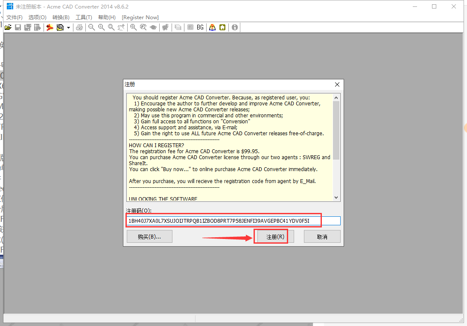This screenshot has width=467, height=326.
Task: Open the 转换(B) menu
Action: coord(61,17)
